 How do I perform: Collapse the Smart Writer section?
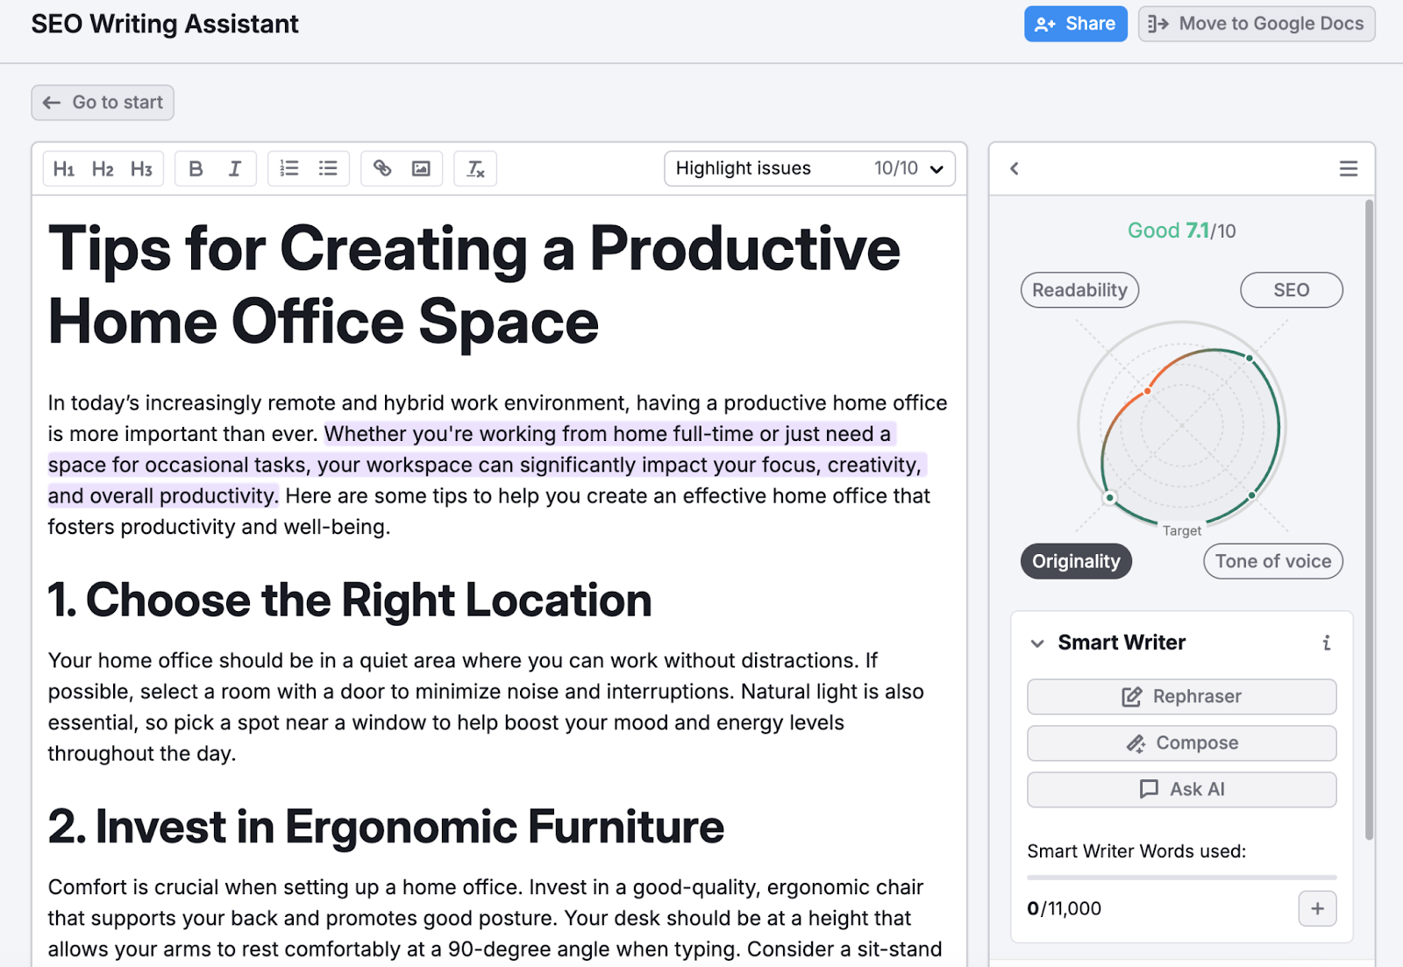1037,643
